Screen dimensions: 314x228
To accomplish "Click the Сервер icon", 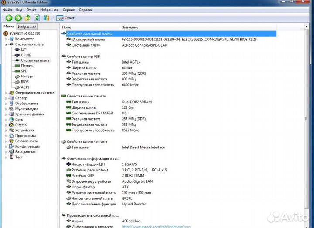I will click(x=12, y=98).
